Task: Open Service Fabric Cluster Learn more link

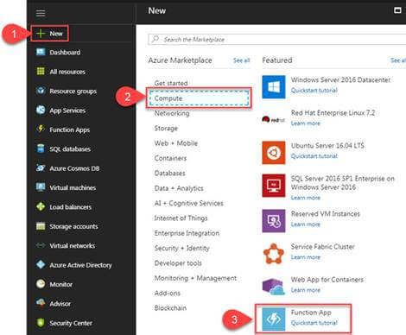Action: tap(306, 257)
